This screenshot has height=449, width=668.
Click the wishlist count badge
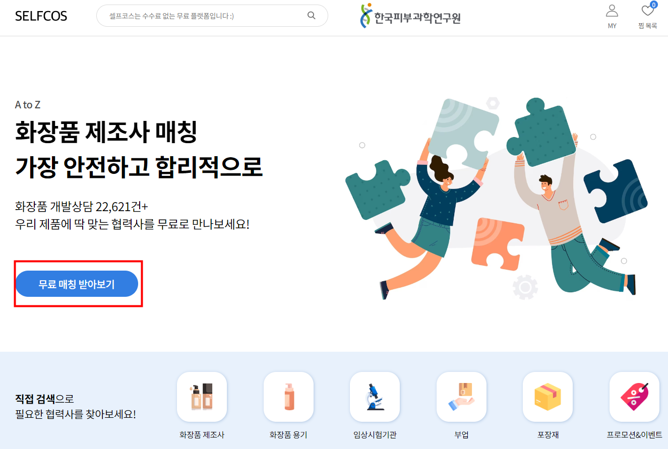(x=654, y=5)
